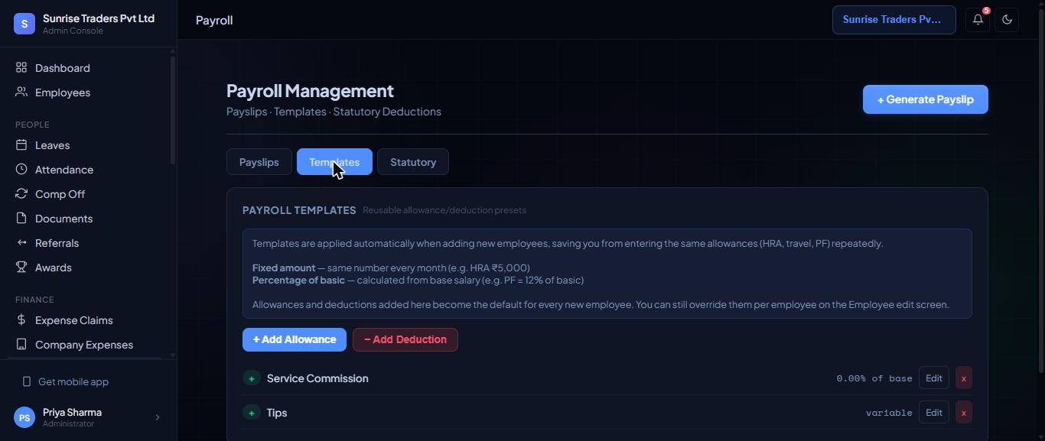Open the Sunrise Traders company selector
The width and height of the screenshot is (1045, 441).
[x=894, y=20]
